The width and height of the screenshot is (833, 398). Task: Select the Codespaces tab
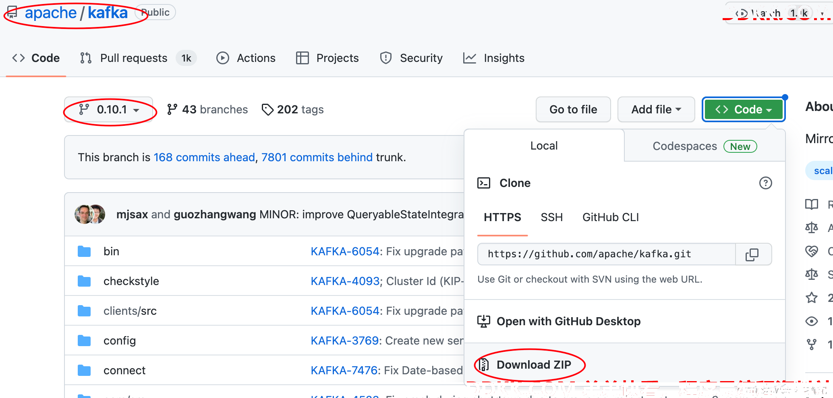[705, 146]
